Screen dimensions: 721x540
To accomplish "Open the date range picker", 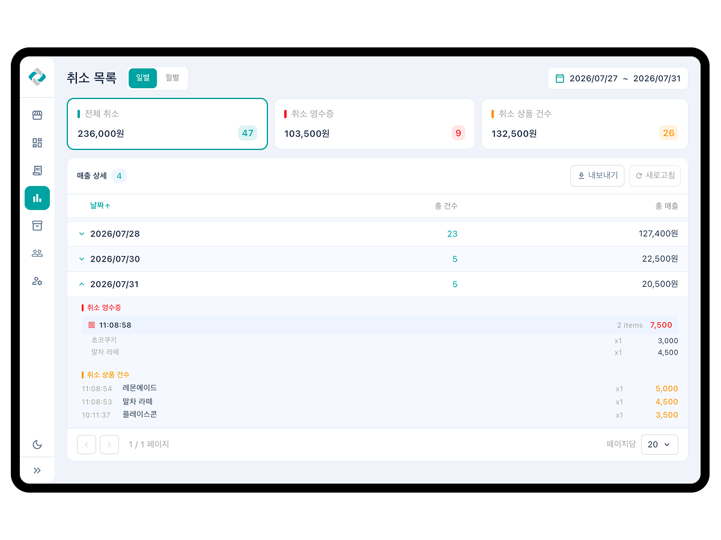I will pos(618,79).
